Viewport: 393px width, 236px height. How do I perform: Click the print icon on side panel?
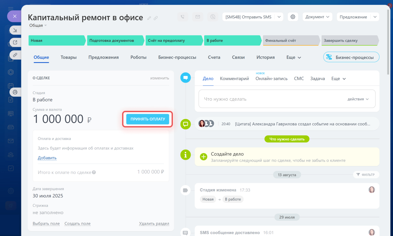(x=15, y=92)
